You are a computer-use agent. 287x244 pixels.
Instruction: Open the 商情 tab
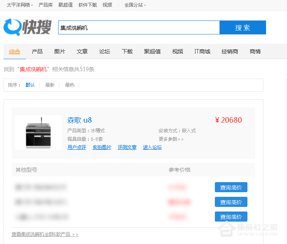coord(255,52)
